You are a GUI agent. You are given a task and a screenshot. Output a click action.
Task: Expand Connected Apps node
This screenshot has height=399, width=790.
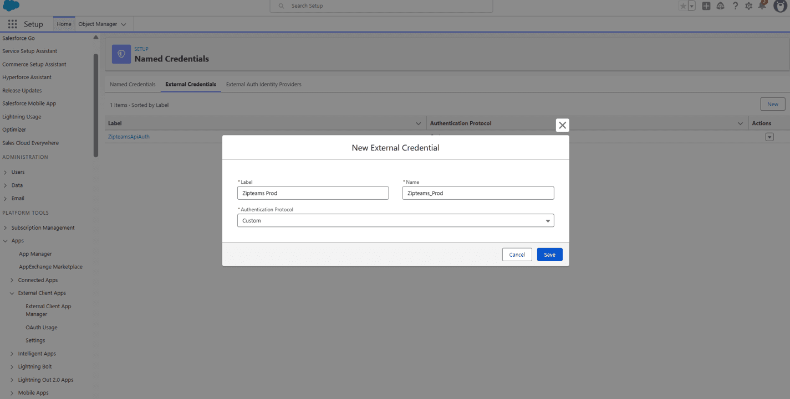pyautogui.click(x=12, y=280)
